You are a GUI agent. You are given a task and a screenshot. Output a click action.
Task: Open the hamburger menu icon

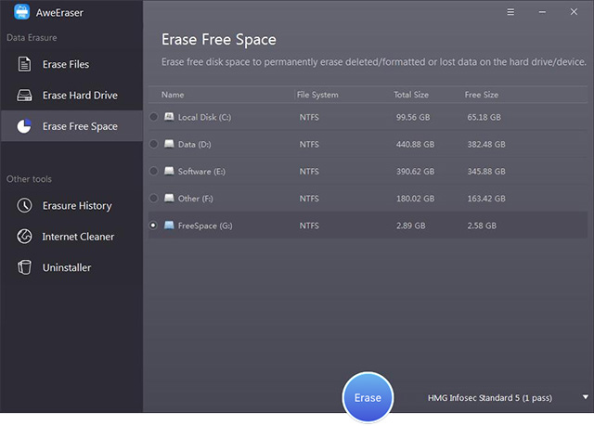(510, 12)
